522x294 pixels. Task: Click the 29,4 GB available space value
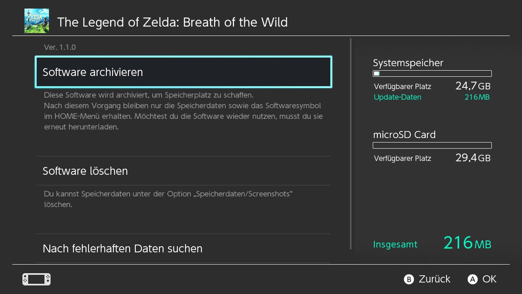[x=473, y=158]
